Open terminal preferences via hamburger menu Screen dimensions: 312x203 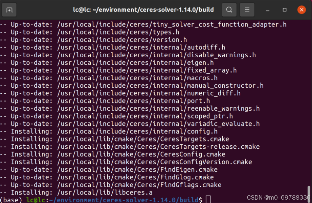click(x=247, y=9)
